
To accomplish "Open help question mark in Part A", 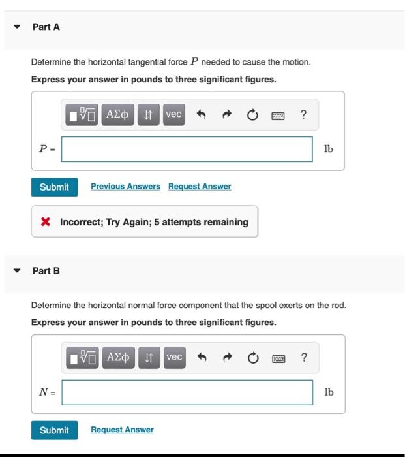I will pyautogui.click(x=303, y=114).
